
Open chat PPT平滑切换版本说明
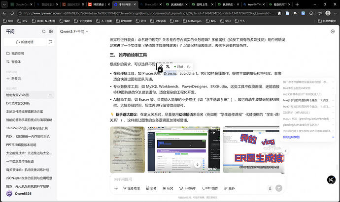click(21, 145)
